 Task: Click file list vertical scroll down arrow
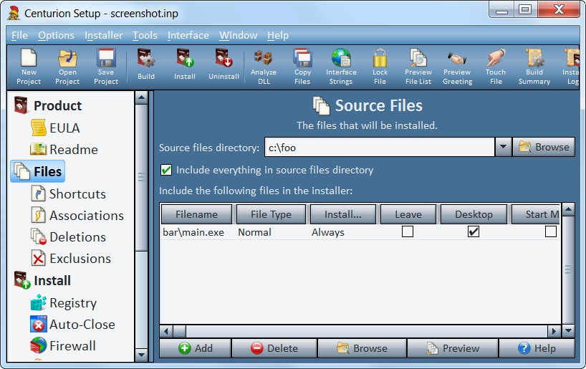pos(568,331)
